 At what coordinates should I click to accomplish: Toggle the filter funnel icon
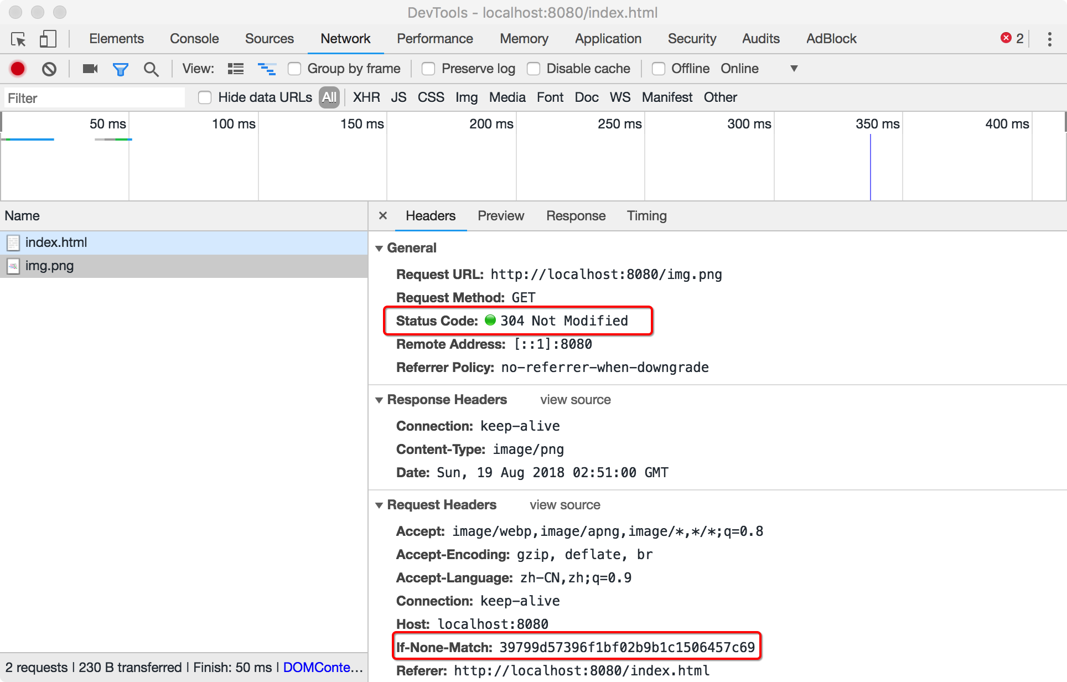pyautogui.click(x=120, y=69)
